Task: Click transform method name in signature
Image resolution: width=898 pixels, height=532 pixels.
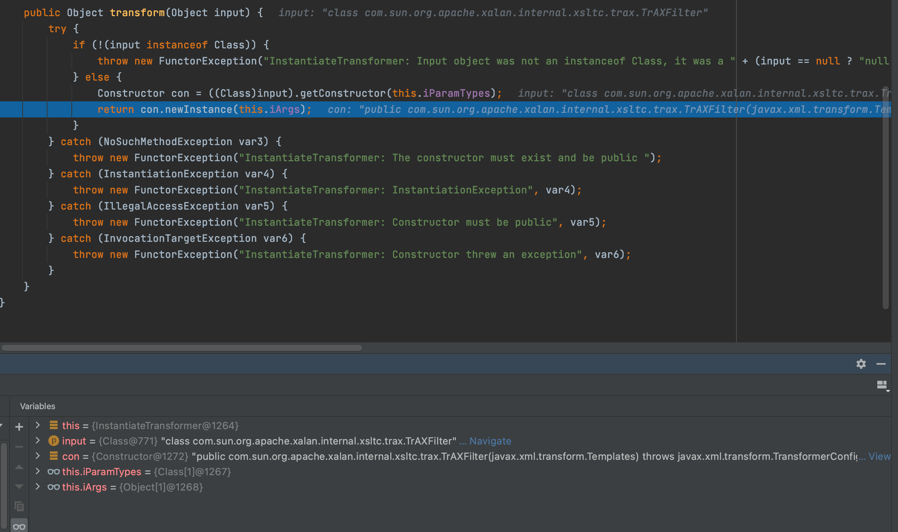Action: 137,13
